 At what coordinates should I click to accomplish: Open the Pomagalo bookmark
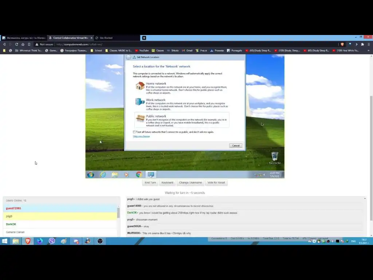(x=234, y=50)
